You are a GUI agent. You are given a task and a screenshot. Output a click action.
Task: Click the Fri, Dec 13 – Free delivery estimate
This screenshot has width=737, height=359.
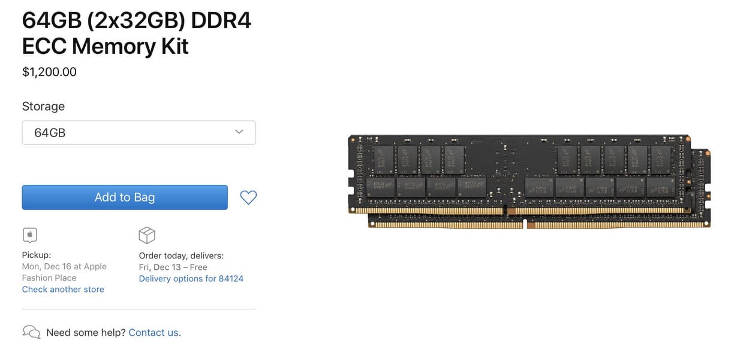173,267
